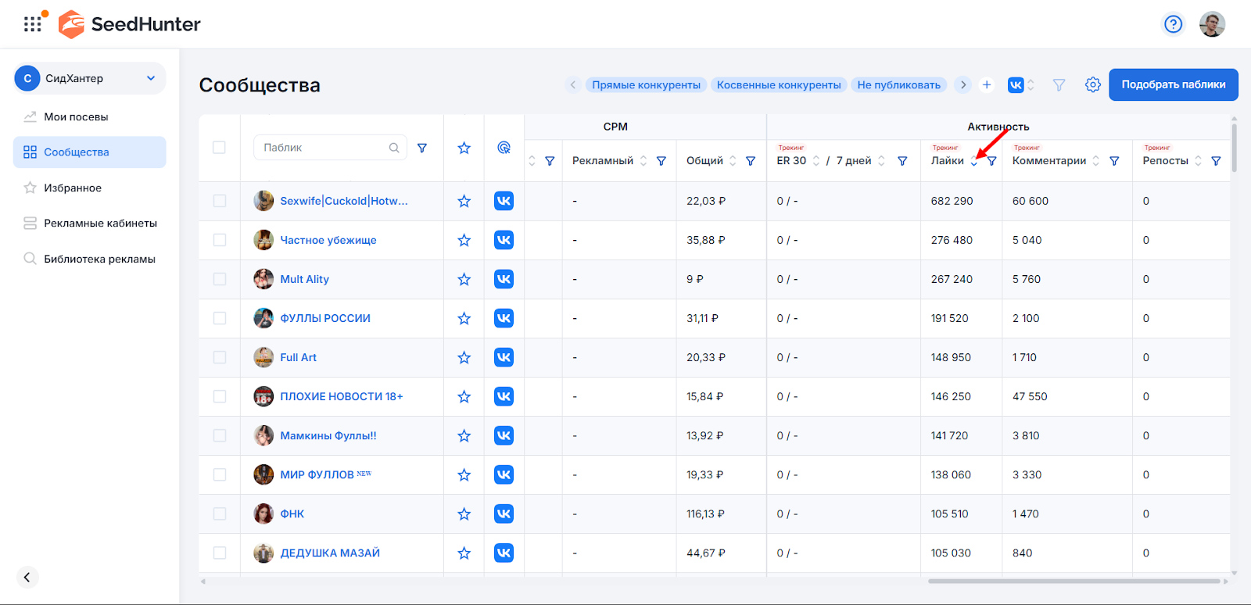Image resolution: width=1251 pixels, height=605 pixels.
Task: Open the apps grid menu icon
Action: (33, 24)
